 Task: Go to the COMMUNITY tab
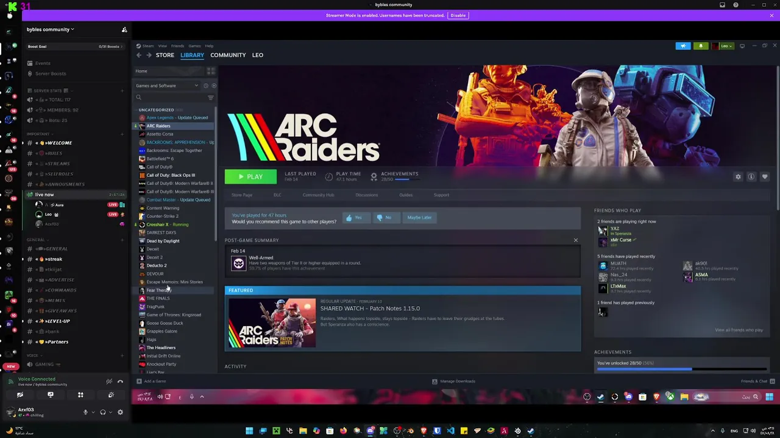point(228,55)
